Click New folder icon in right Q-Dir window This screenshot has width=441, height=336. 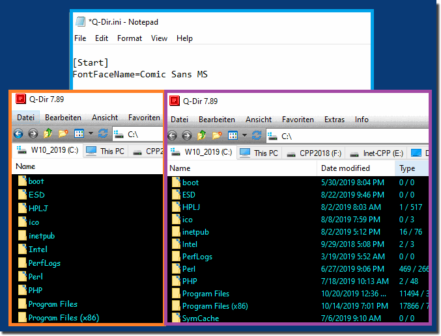point(217,135)
